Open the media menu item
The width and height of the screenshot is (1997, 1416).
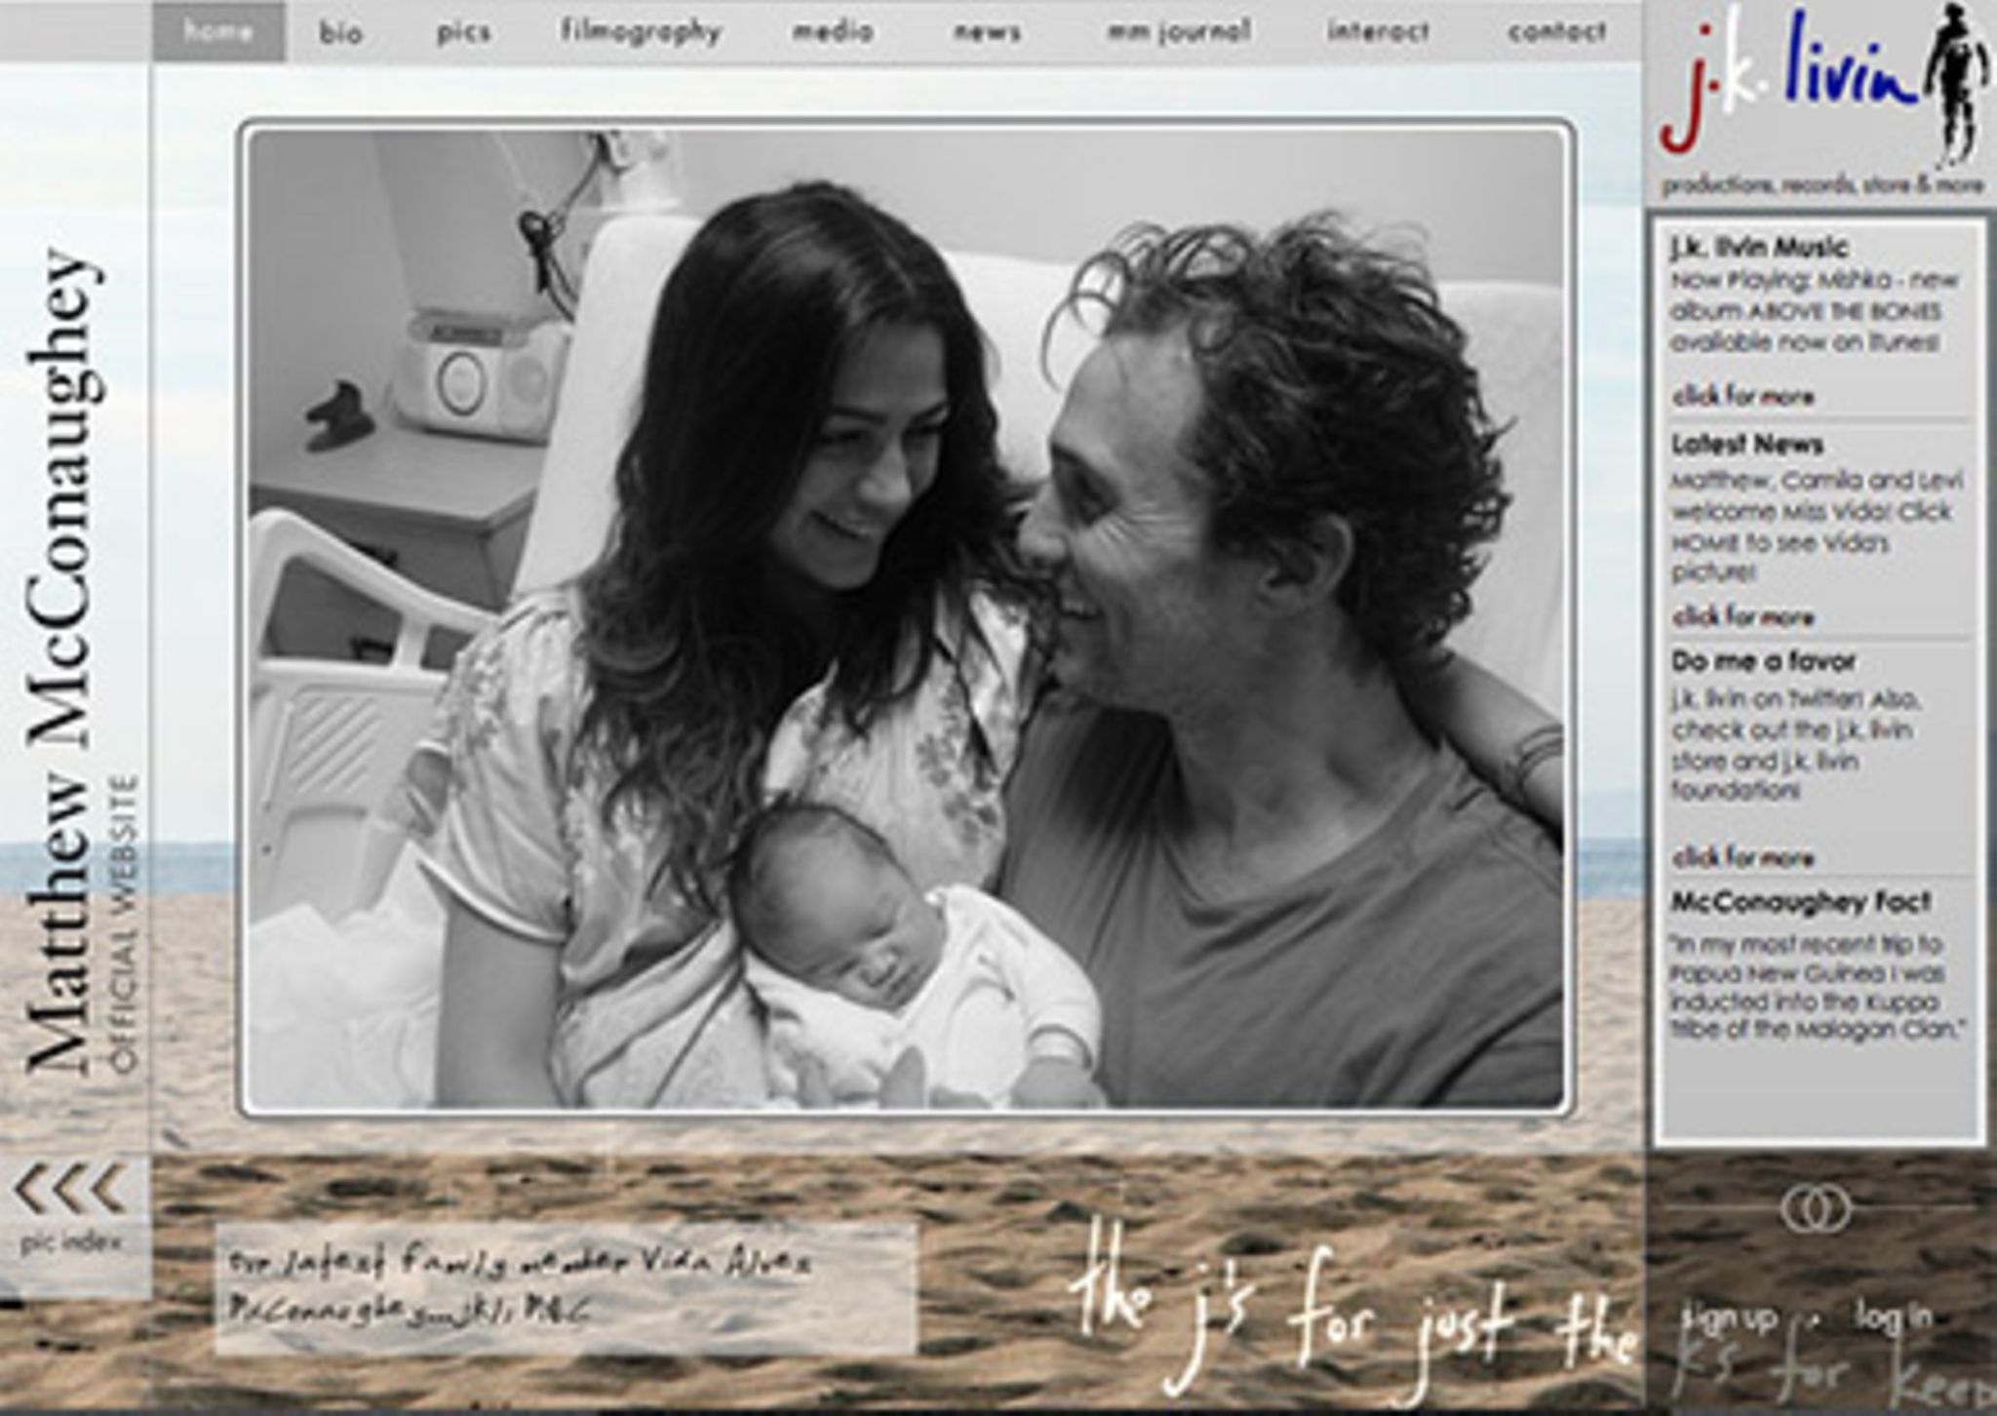(x=832, y=33)
